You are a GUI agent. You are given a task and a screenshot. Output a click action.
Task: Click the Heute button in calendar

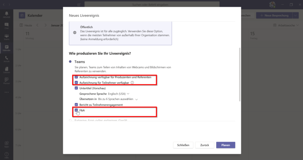pyautogui.click(x=26, y=25)
